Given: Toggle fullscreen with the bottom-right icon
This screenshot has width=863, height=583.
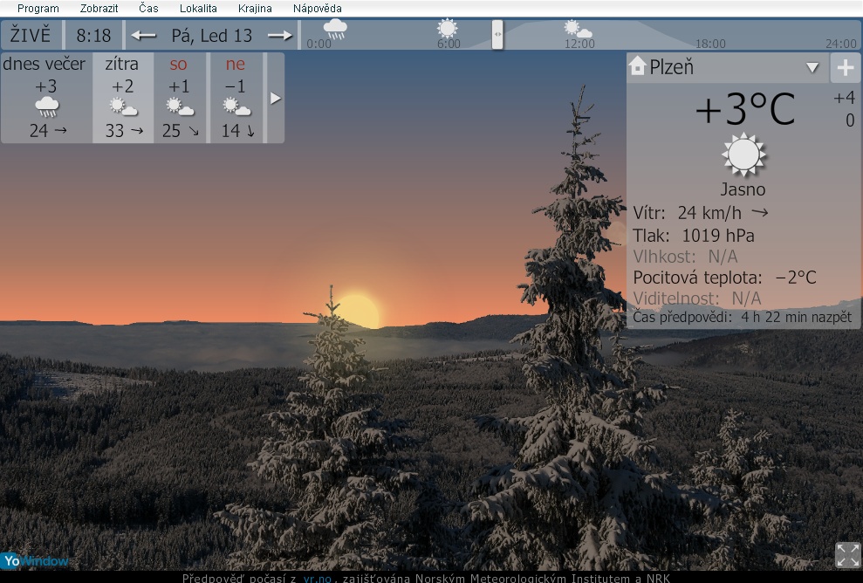Looking at the screenshot, I should (847, 555).
